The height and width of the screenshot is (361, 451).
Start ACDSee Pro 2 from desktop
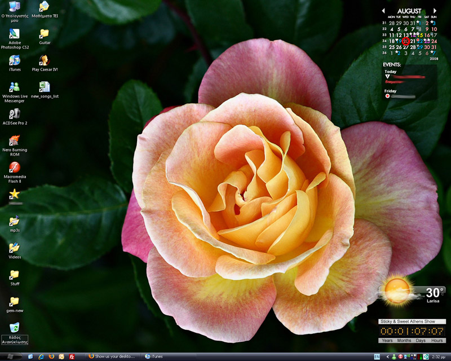pos(15,114)
